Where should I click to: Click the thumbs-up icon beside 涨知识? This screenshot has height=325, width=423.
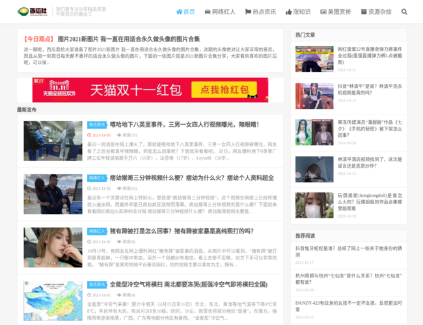(x=289, y=12)
